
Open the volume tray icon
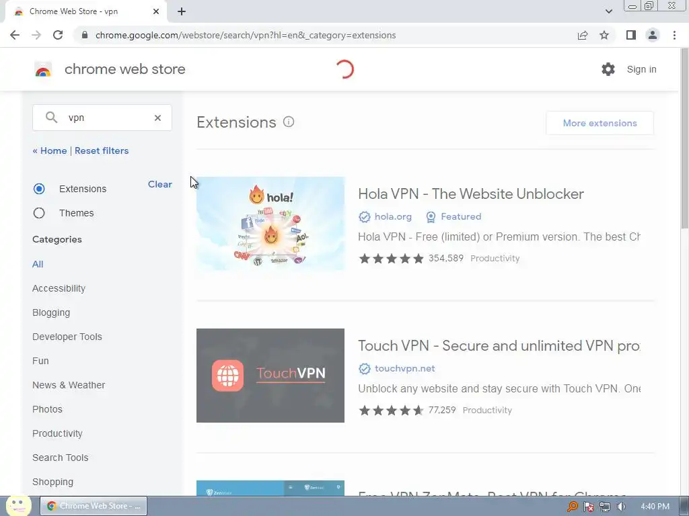pyautogui.click(x=621, y=507)
